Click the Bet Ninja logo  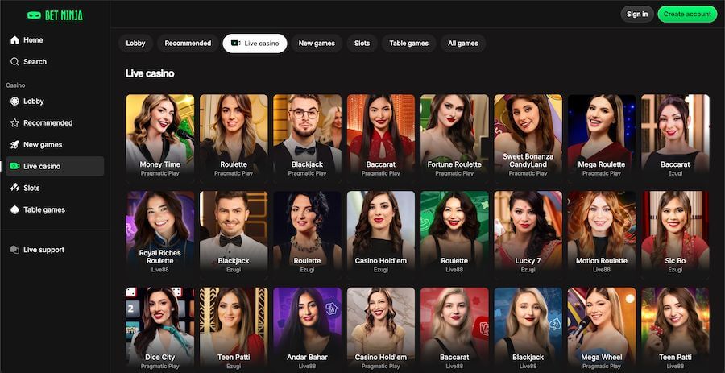pos(55,15)
